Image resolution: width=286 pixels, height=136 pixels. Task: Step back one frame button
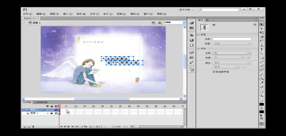65,126
